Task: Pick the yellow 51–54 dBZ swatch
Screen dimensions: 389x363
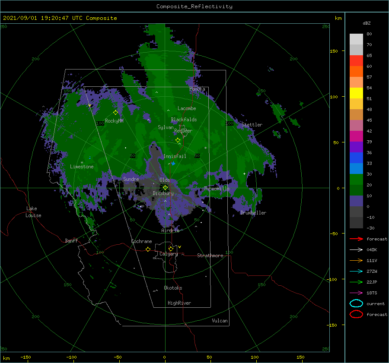Action: [x=356, y=93]
